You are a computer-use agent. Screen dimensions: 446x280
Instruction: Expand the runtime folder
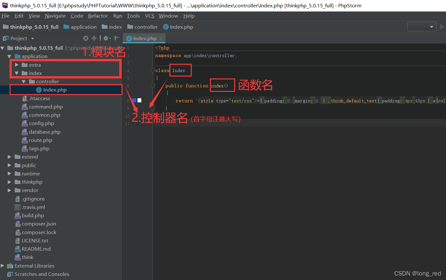pyautogui.click(x=9, y=174)
